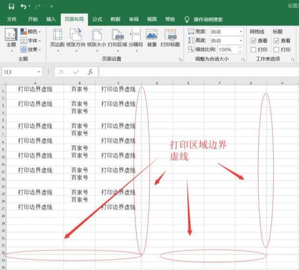Image resolution: width=299 pixels, height=270 pixels.
Task: Toggle the 标题 查看 checkbox
Action: (277, 41)
